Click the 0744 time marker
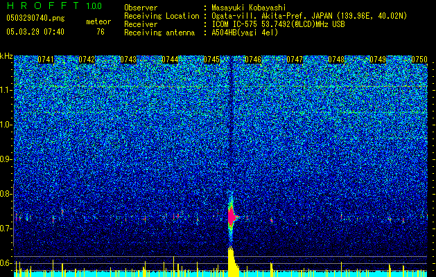The width and height of the screenshot is (436, 277). [x=170, y=60]
